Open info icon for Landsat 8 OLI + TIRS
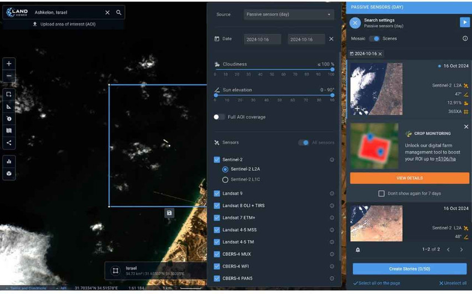The width and height of the screenshot is (472, 294). click(x=332, y=206)
